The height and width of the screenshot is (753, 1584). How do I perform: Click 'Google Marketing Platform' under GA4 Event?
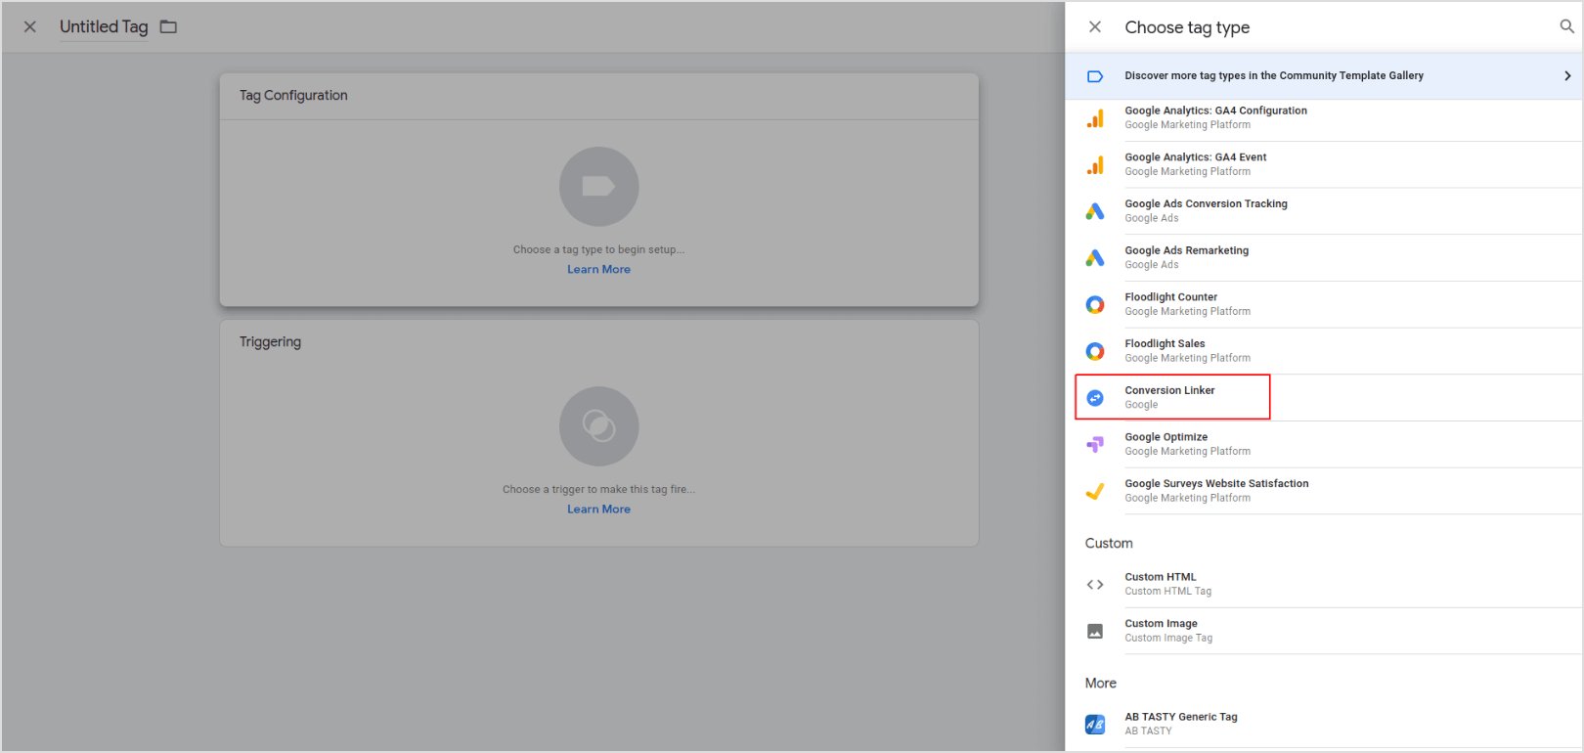(1187, 172)
